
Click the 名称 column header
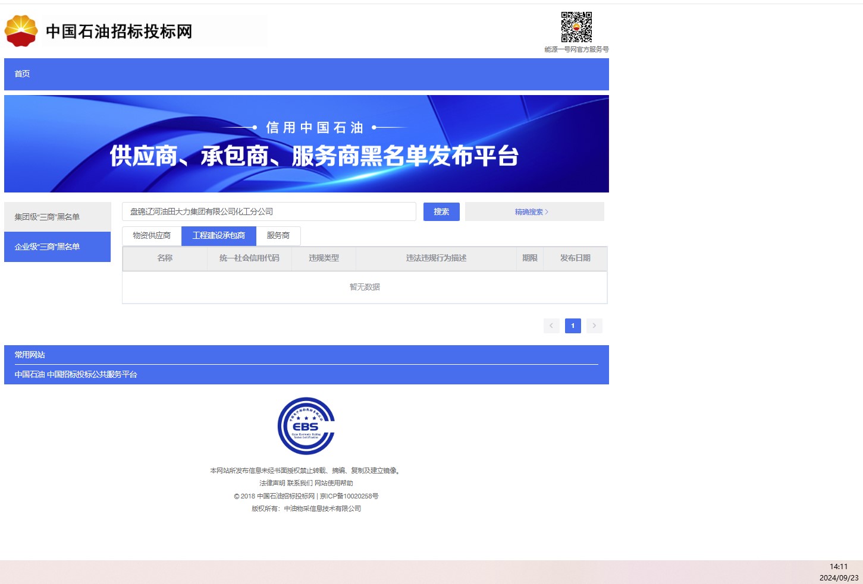[165, 258]
